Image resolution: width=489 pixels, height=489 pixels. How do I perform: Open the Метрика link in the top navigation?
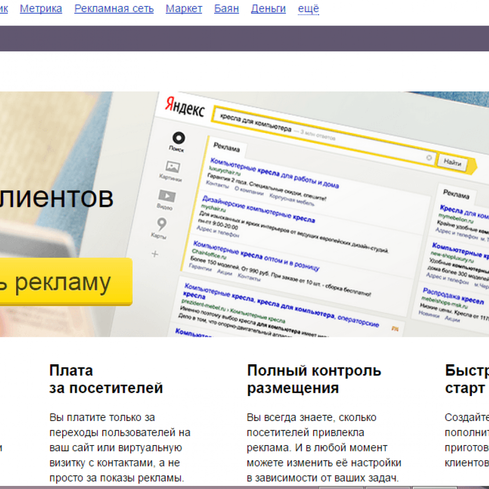[41, 9]
